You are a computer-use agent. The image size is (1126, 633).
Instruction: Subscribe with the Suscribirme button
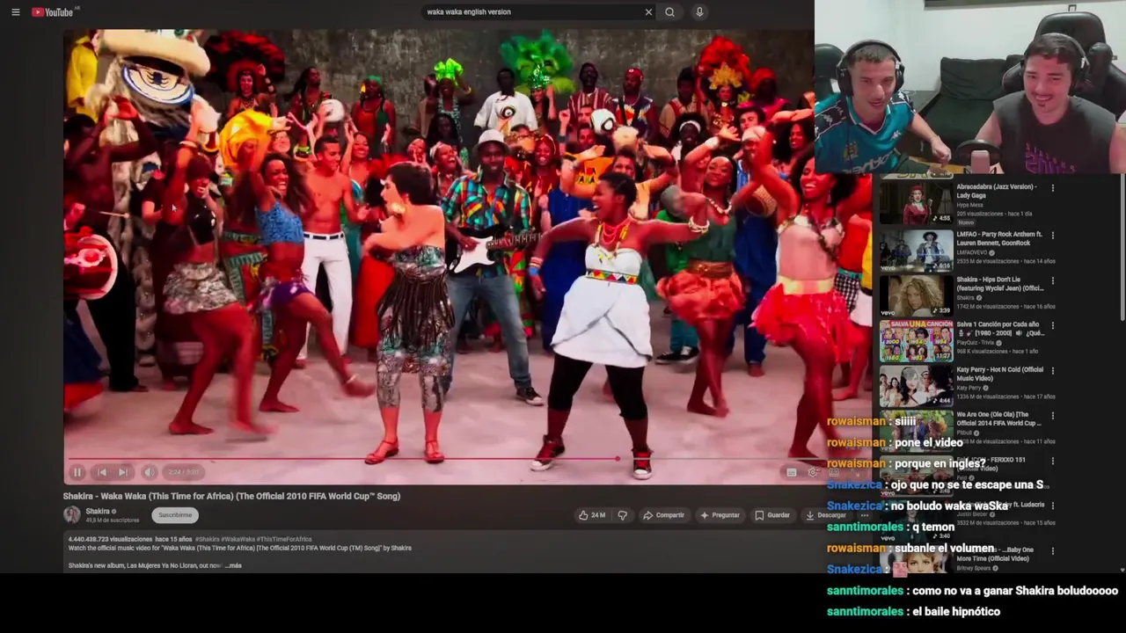click(x=175, y=515)
